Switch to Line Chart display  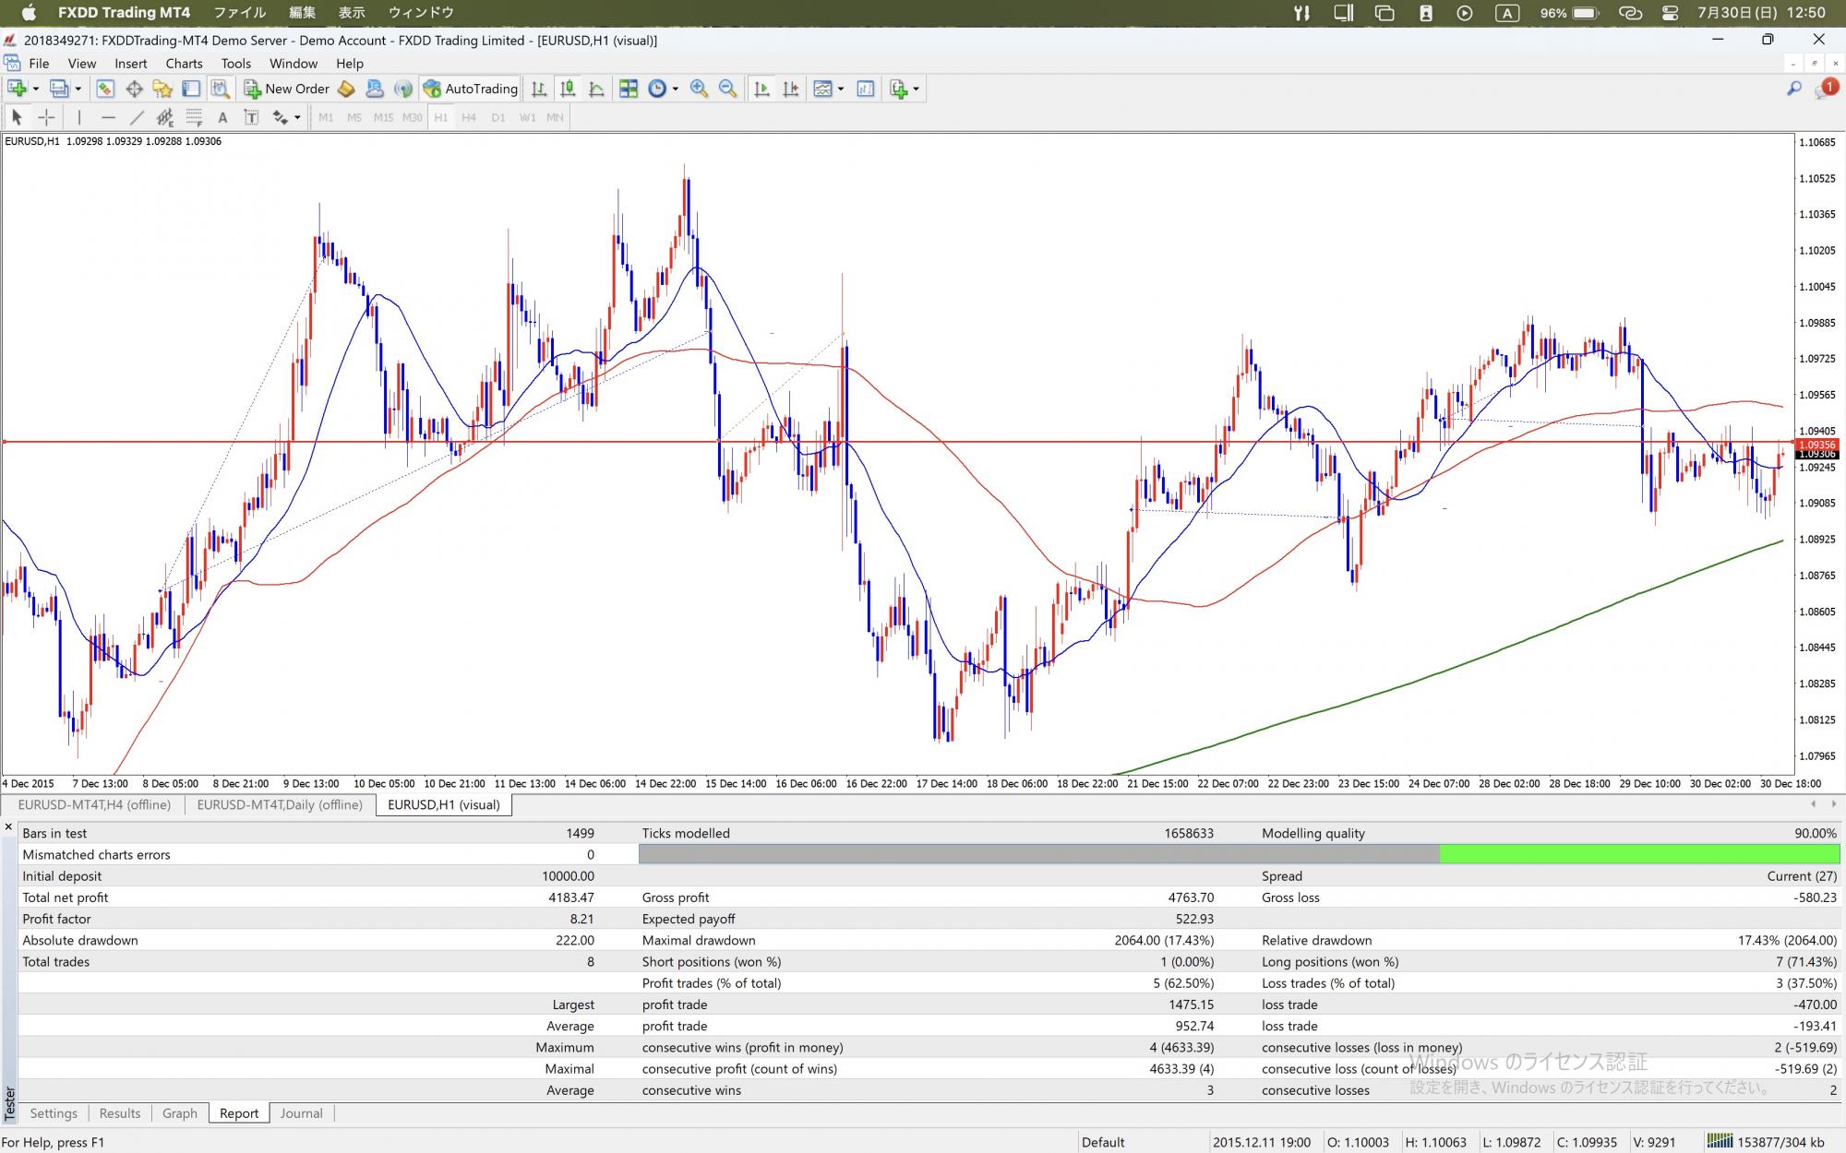tap(596, 89)
